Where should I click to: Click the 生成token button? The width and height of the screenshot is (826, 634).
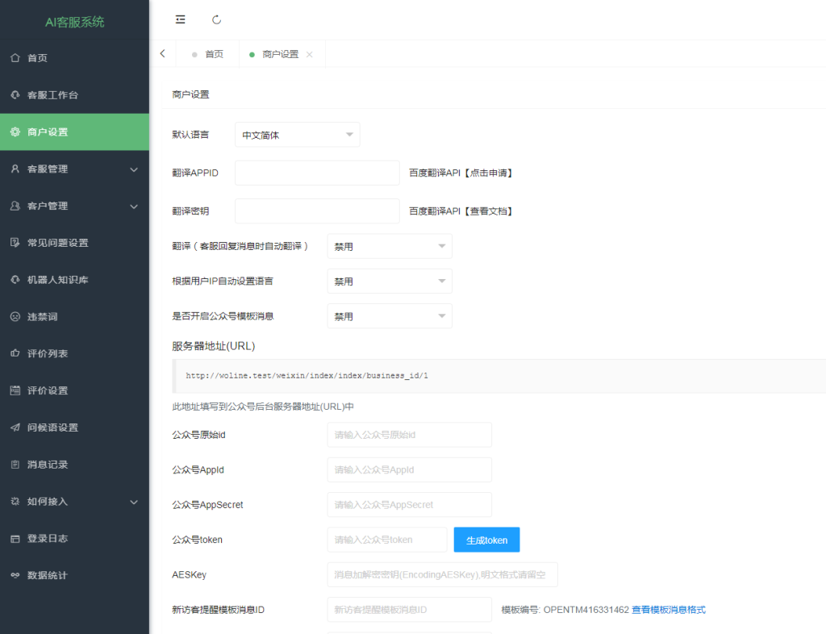(486, 539)
